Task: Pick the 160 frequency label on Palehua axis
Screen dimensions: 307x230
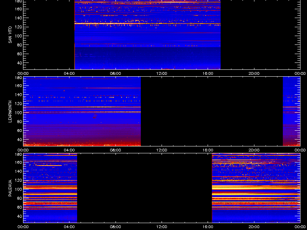Action: pyautogui.click(x=18, y=162)
